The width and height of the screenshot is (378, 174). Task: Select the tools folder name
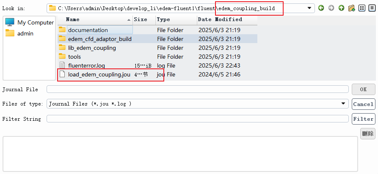point(74,57)
